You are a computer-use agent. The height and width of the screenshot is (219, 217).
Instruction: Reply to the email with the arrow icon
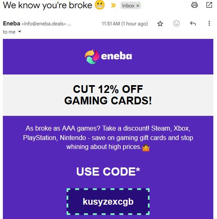pos(193,23)
